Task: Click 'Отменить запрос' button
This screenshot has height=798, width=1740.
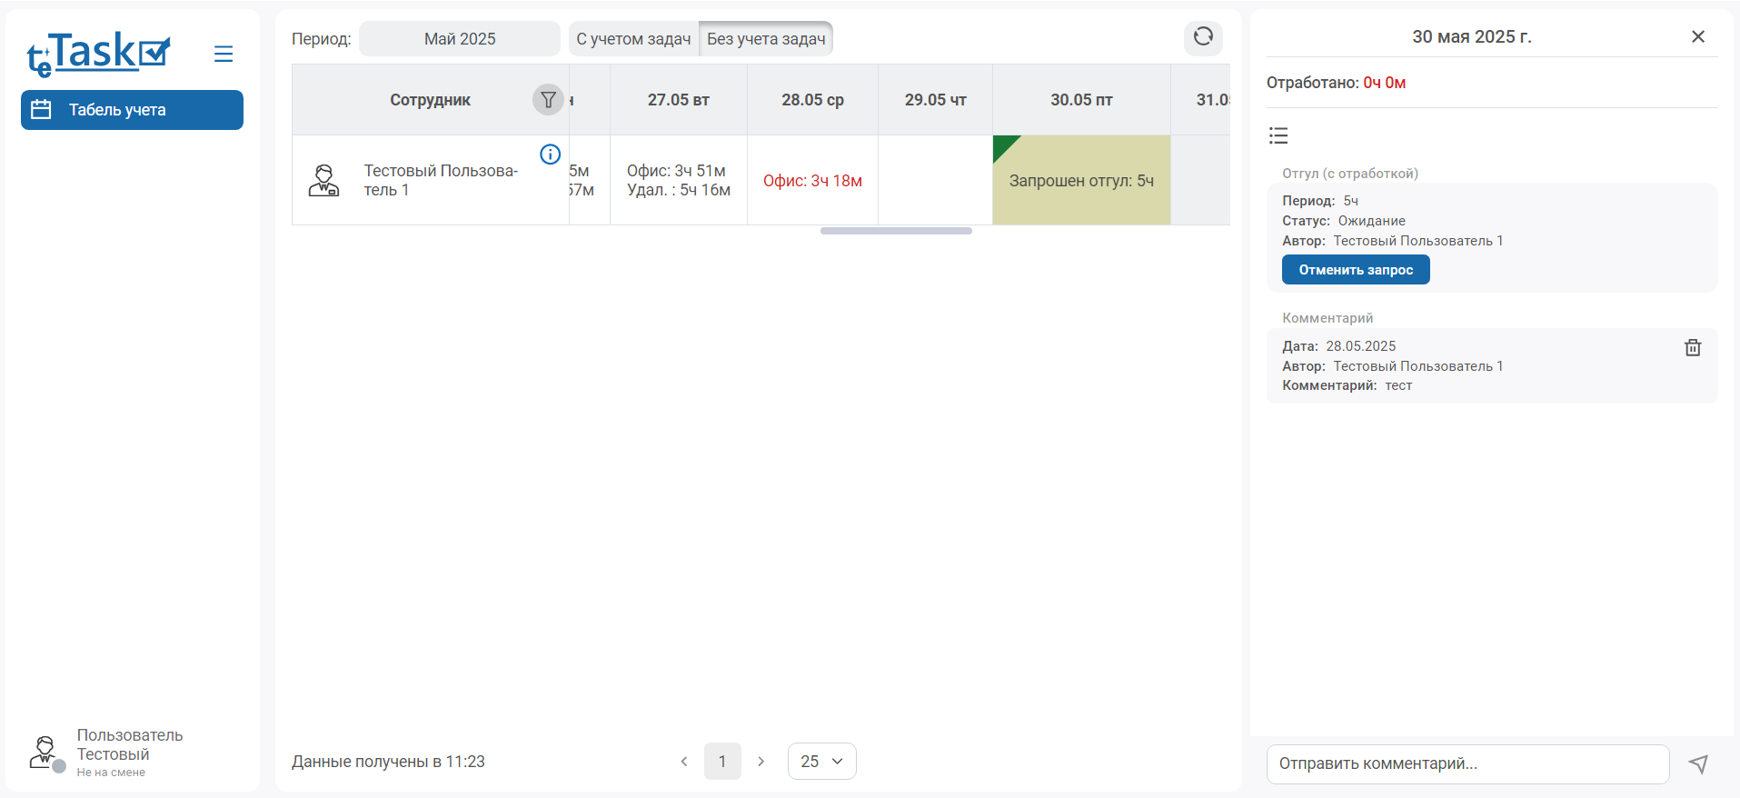Action: 1356,270
